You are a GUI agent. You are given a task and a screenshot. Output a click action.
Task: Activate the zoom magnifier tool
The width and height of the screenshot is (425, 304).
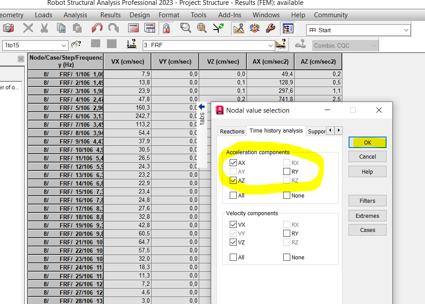pos(186,28)
